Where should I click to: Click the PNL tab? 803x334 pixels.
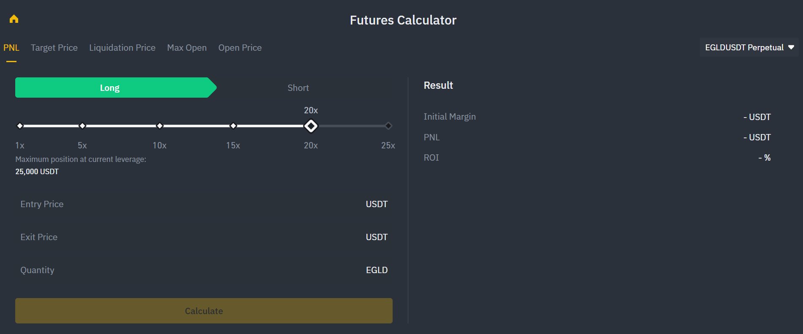(x=11, y=48)
